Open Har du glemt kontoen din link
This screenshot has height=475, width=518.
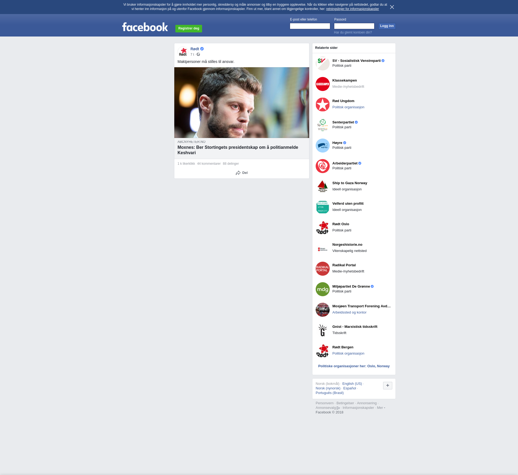(x=353, y=32)
